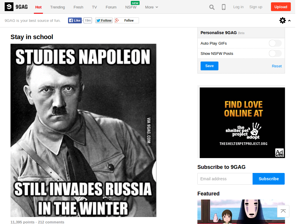Switch to the Trending tab

pos(58,7)
